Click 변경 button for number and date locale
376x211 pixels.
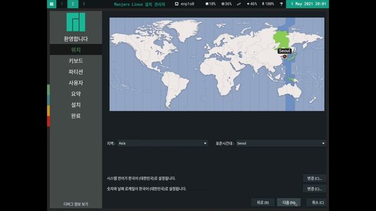pyautogui.click(x=314, y=189)
